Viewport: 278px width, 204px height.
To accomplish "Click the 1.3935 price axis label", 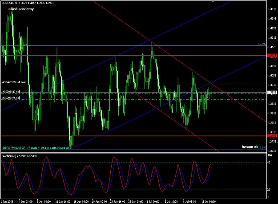I will (x=272, y=104).
